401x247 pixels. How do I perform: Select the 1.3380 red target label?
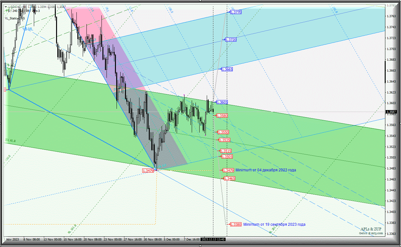(236, 224)
